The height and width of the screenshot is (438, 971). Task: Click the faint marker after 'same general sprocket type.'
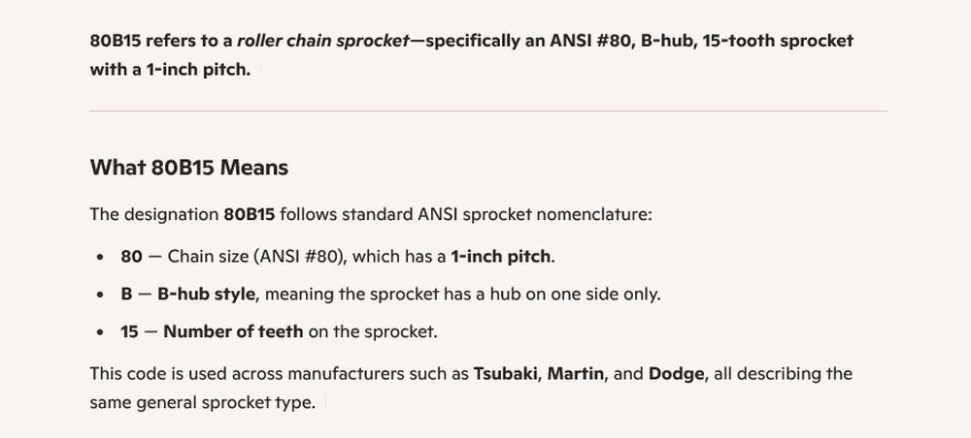coord(325,403)
